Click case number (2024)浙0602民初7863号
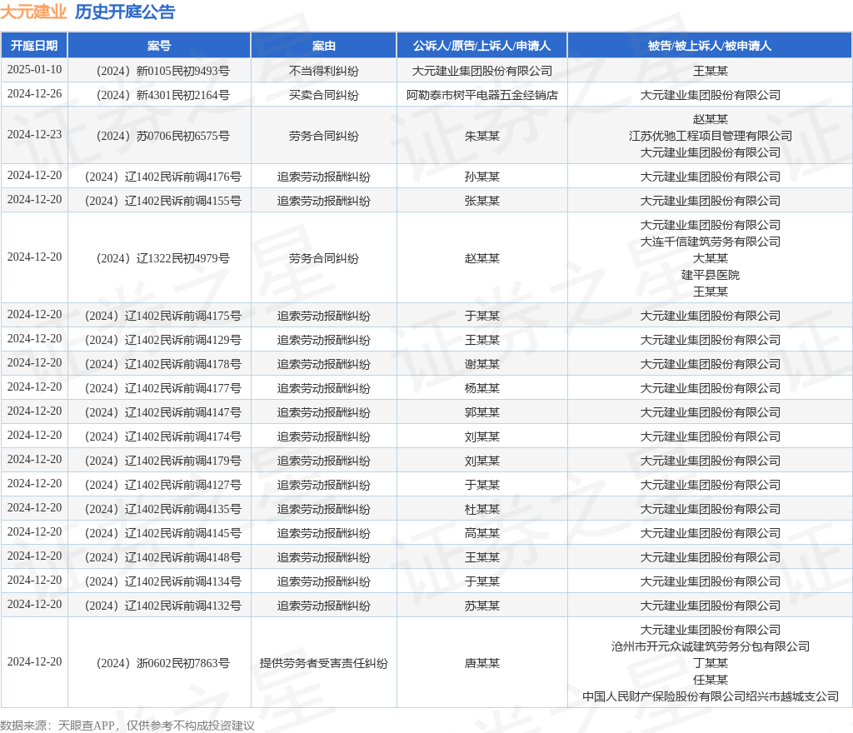853x733 pixels. [162, 663]
